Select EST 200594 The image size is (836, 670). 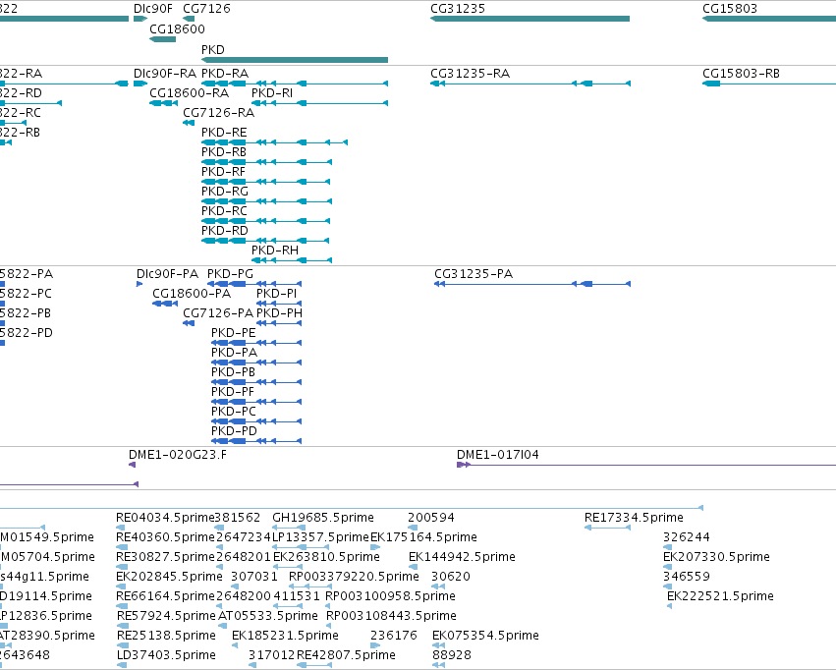point(431,518)
